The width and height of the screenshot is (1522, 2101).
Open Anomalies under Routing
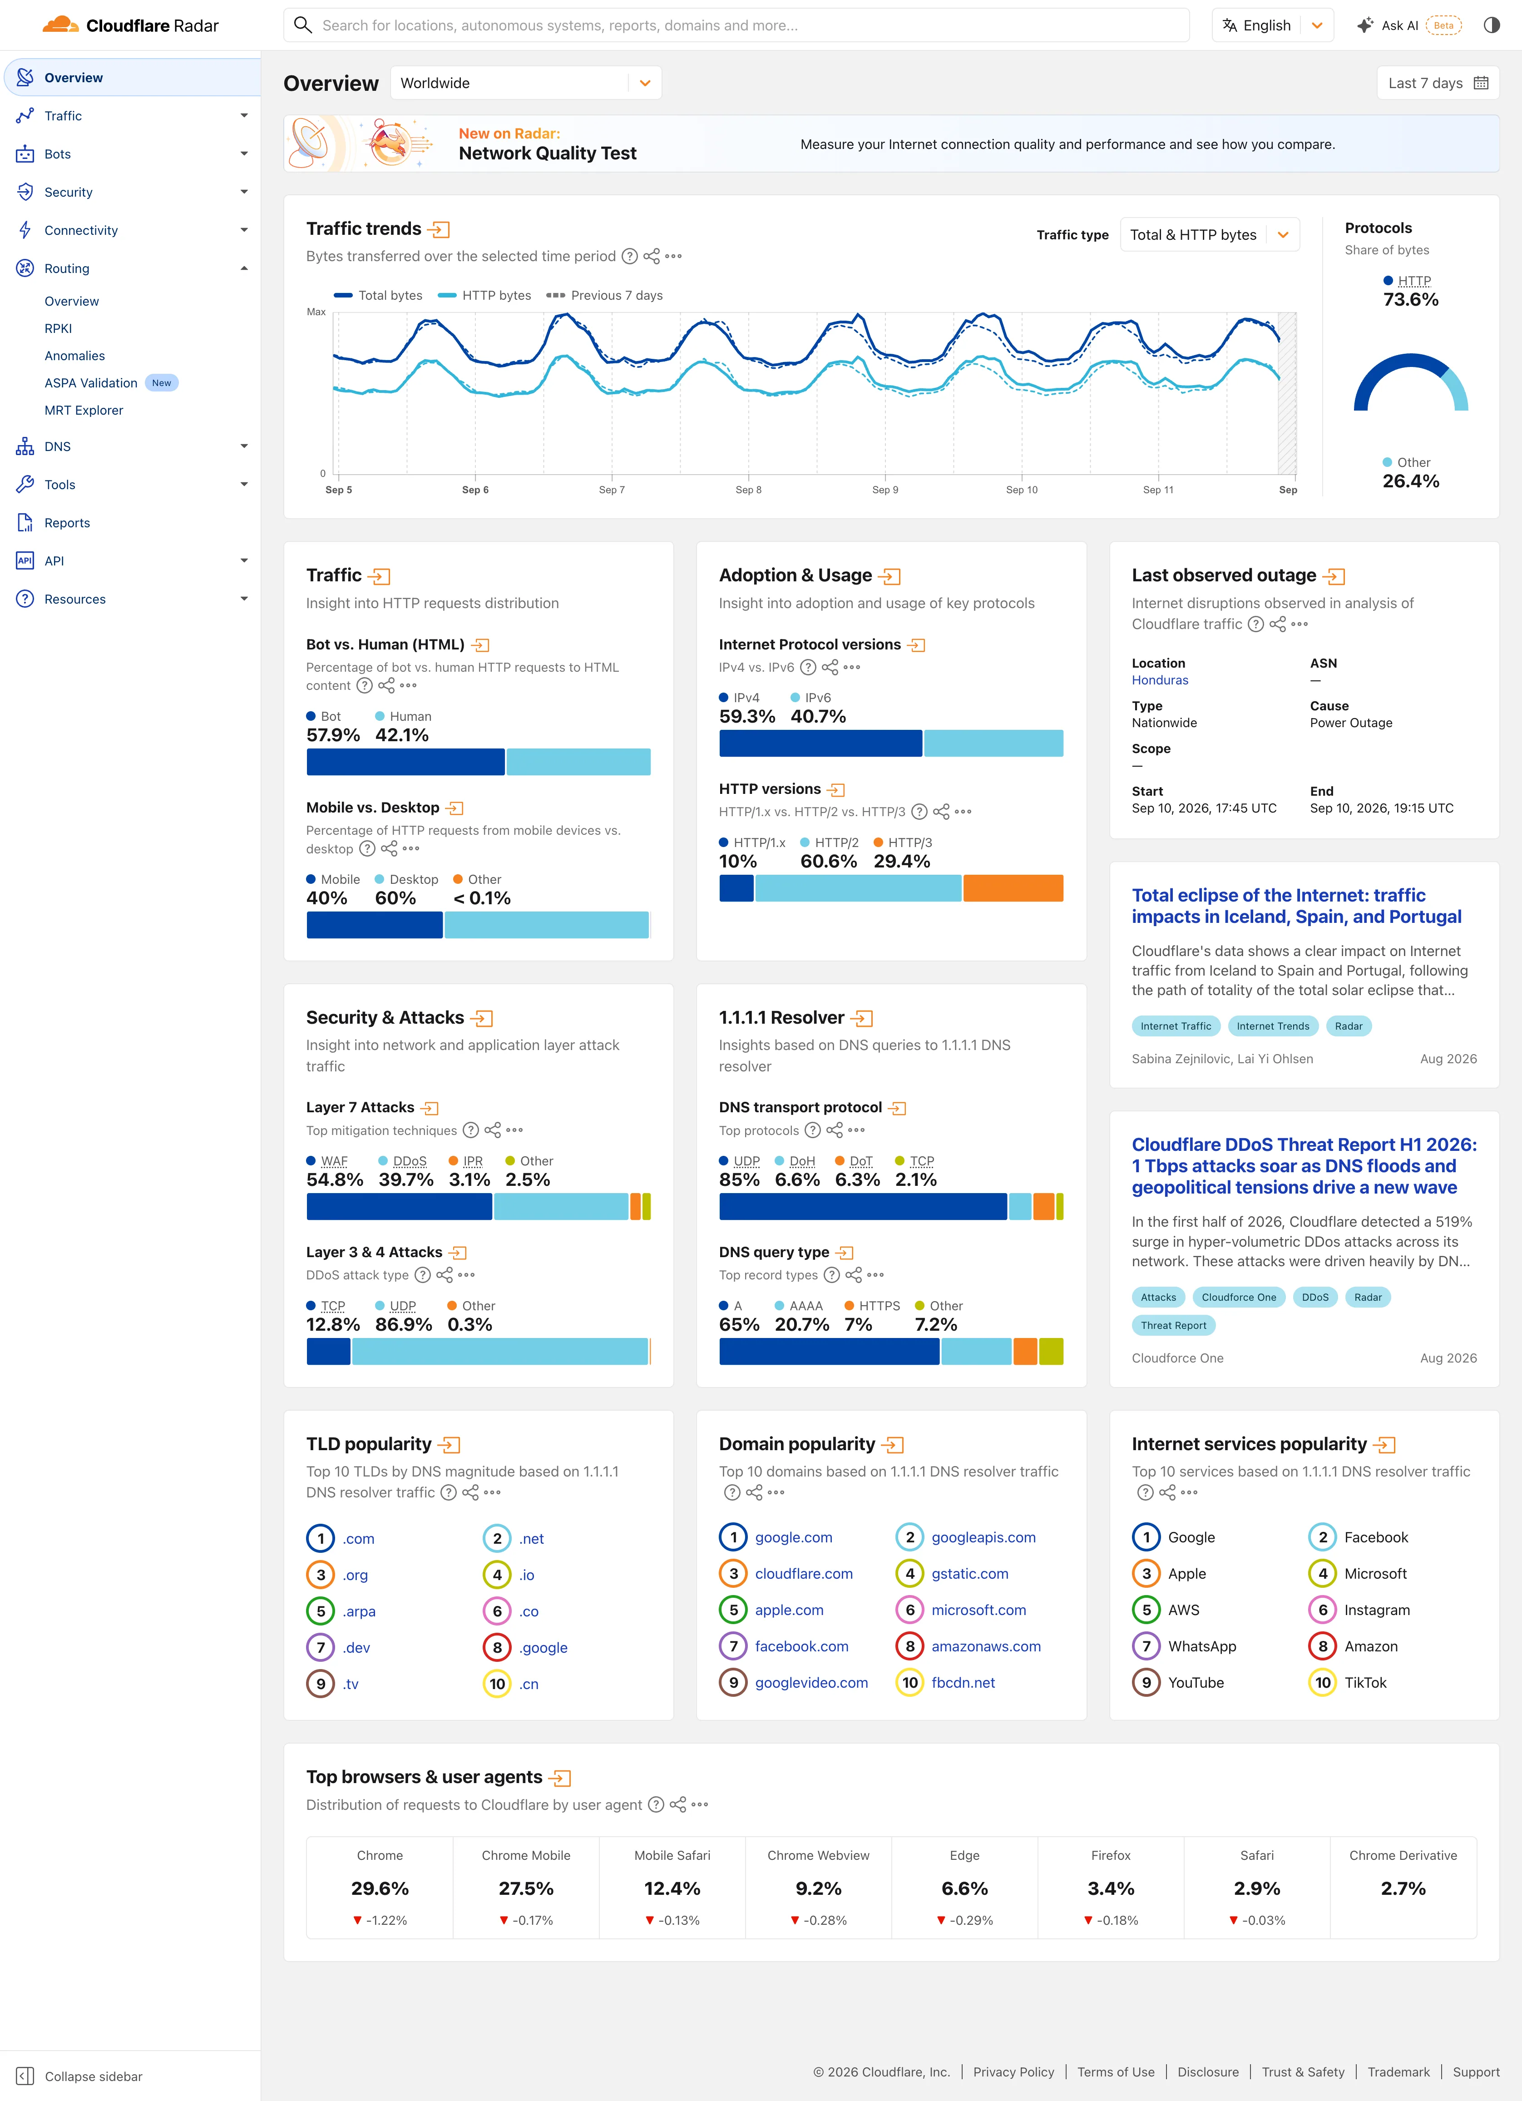click(75, 356)
